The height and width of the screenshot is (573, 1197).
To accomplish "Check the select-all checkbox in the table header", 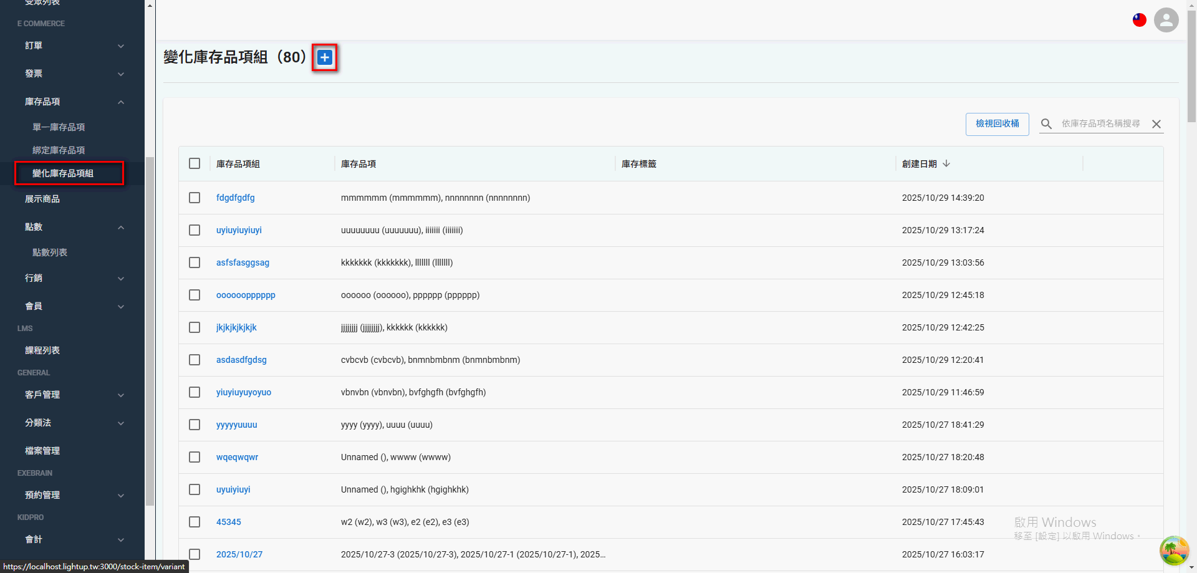I will coord(194,163).
